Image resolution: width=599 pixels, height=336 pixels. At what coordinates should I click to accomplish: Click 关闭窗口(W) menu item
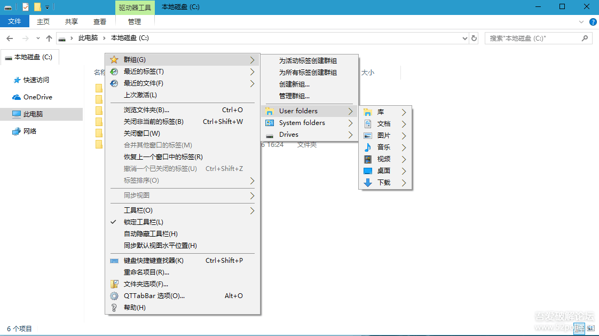183,134
